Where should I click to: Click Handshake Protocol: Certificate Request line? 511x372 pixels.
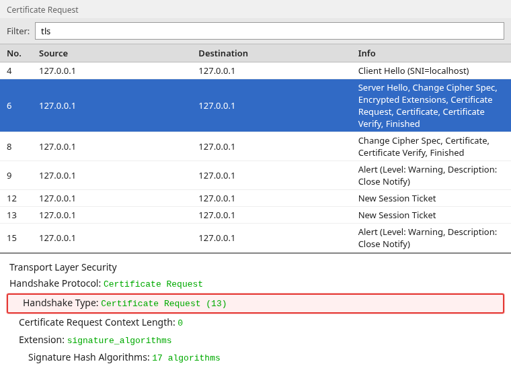tap(106, 284)
